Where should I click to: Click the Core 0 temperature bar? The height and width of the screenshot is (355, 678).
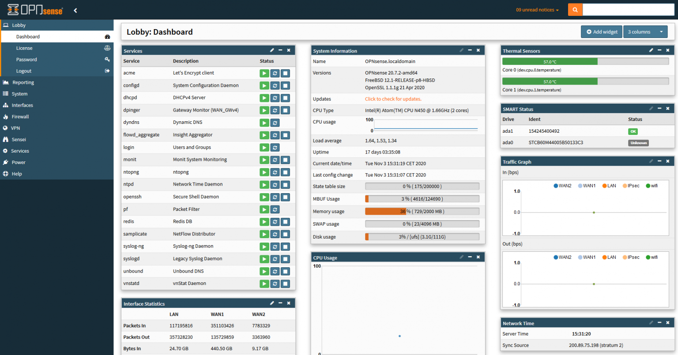[x=585, y=62]
